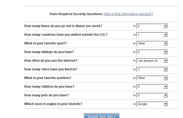This screenshot has width=183, height=118.
Task: Click the State Required Security Questions heading
Action: [76, 14]
